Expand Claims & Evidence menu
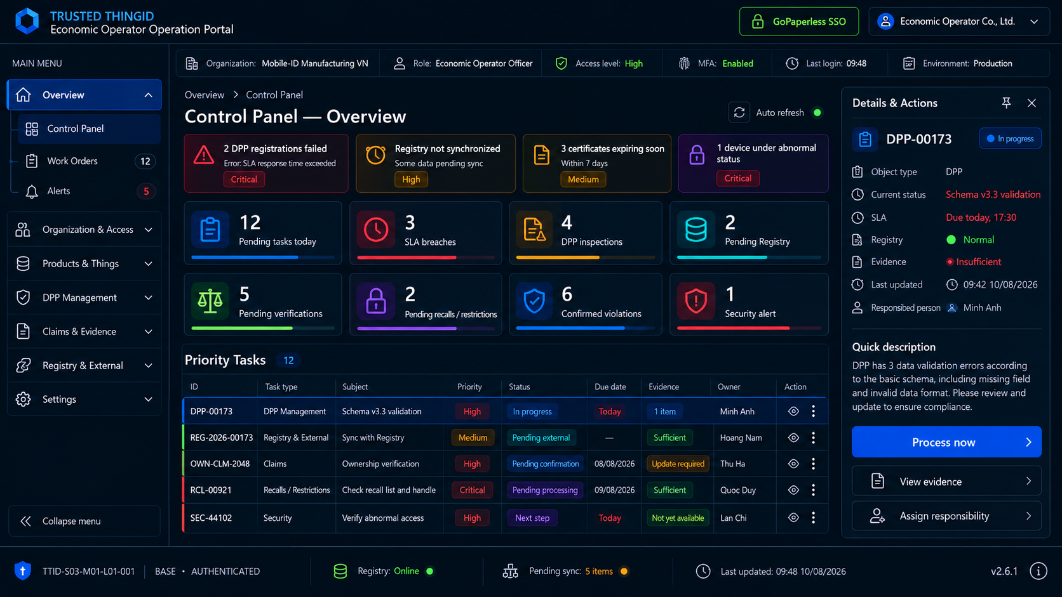Screen dimensions: 1062x597 click(84, 331)
